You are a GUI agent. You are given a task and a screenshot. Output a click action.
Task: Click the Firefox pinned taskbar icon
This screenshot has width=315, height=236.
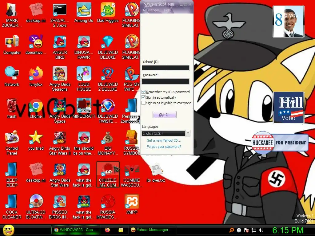(107, 230)
